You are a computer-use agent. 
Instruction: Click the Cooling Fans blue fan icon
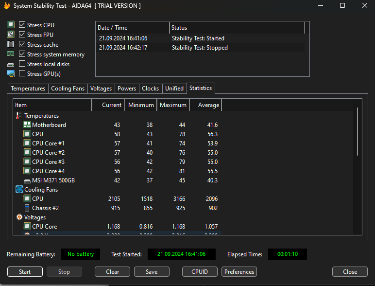coord(19,189)
